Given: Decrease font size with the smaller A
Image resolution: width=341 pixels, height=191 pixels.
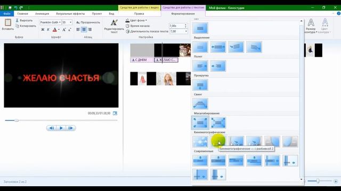Looking at the screenshot, I should tap(69, 30).
